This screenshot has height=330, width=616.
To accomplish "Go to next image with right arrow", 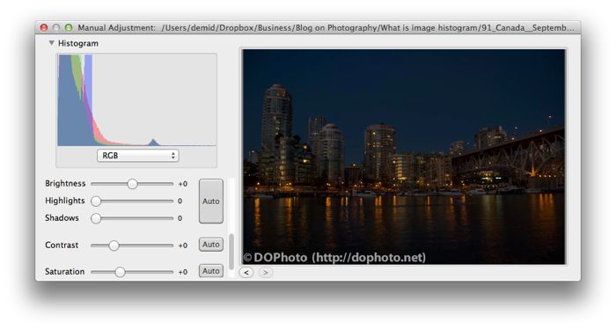I will pyautogui.click(x=266, y=272).
